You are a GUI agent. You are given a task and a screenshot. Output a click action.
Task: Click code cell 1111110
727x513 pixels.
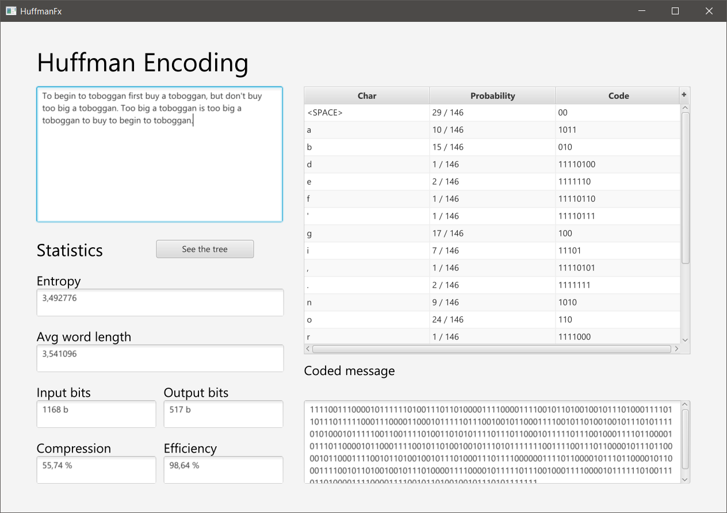(618, 182)
